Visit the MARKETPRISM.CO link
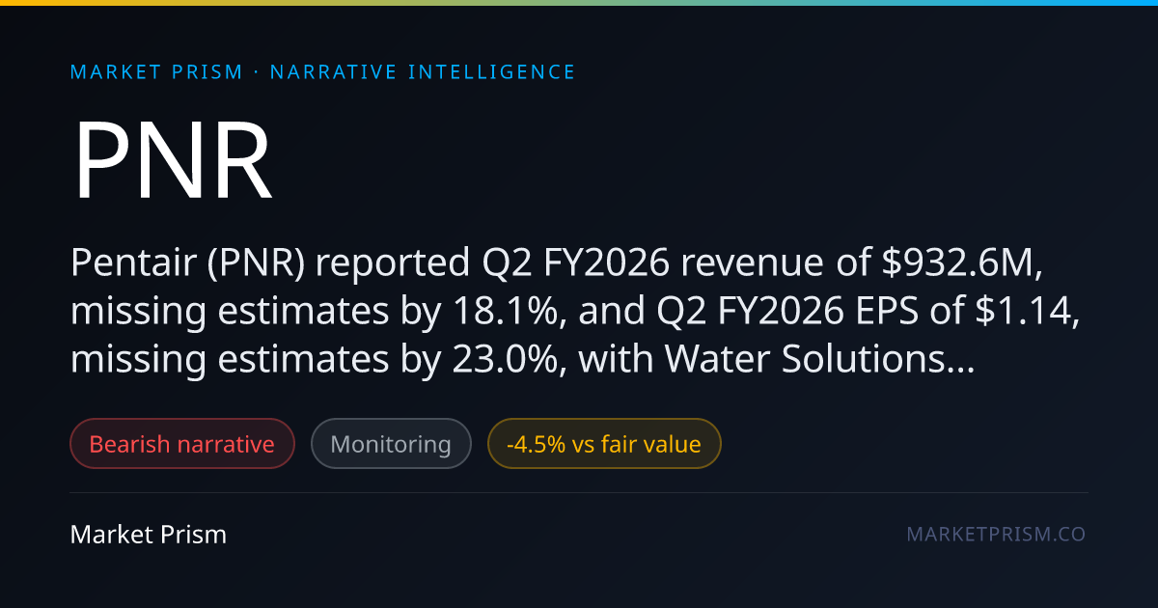The width and height of the screenshot is (1158, 608). click(x=996, y=535)
